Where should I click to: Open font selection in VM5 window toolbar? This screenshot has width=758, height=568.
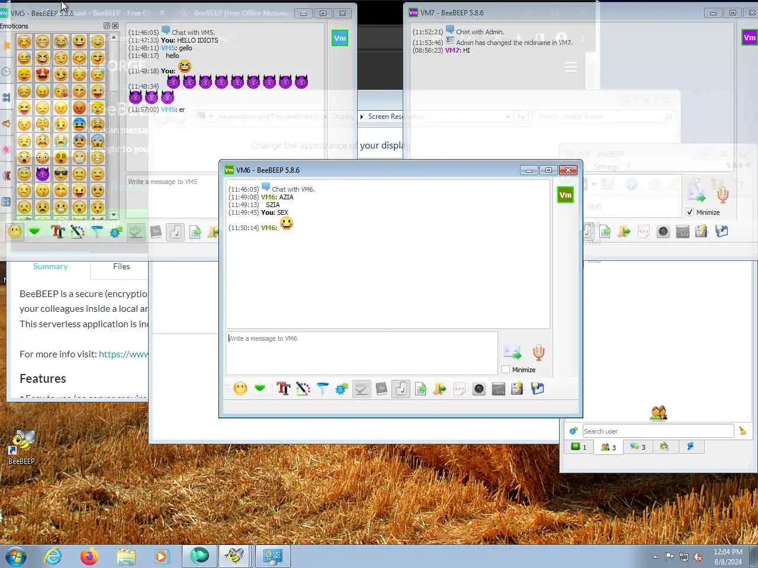click(x=57, y=231)
